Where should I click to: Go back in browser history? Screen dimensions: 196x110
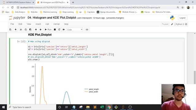[x=3, y=7]
